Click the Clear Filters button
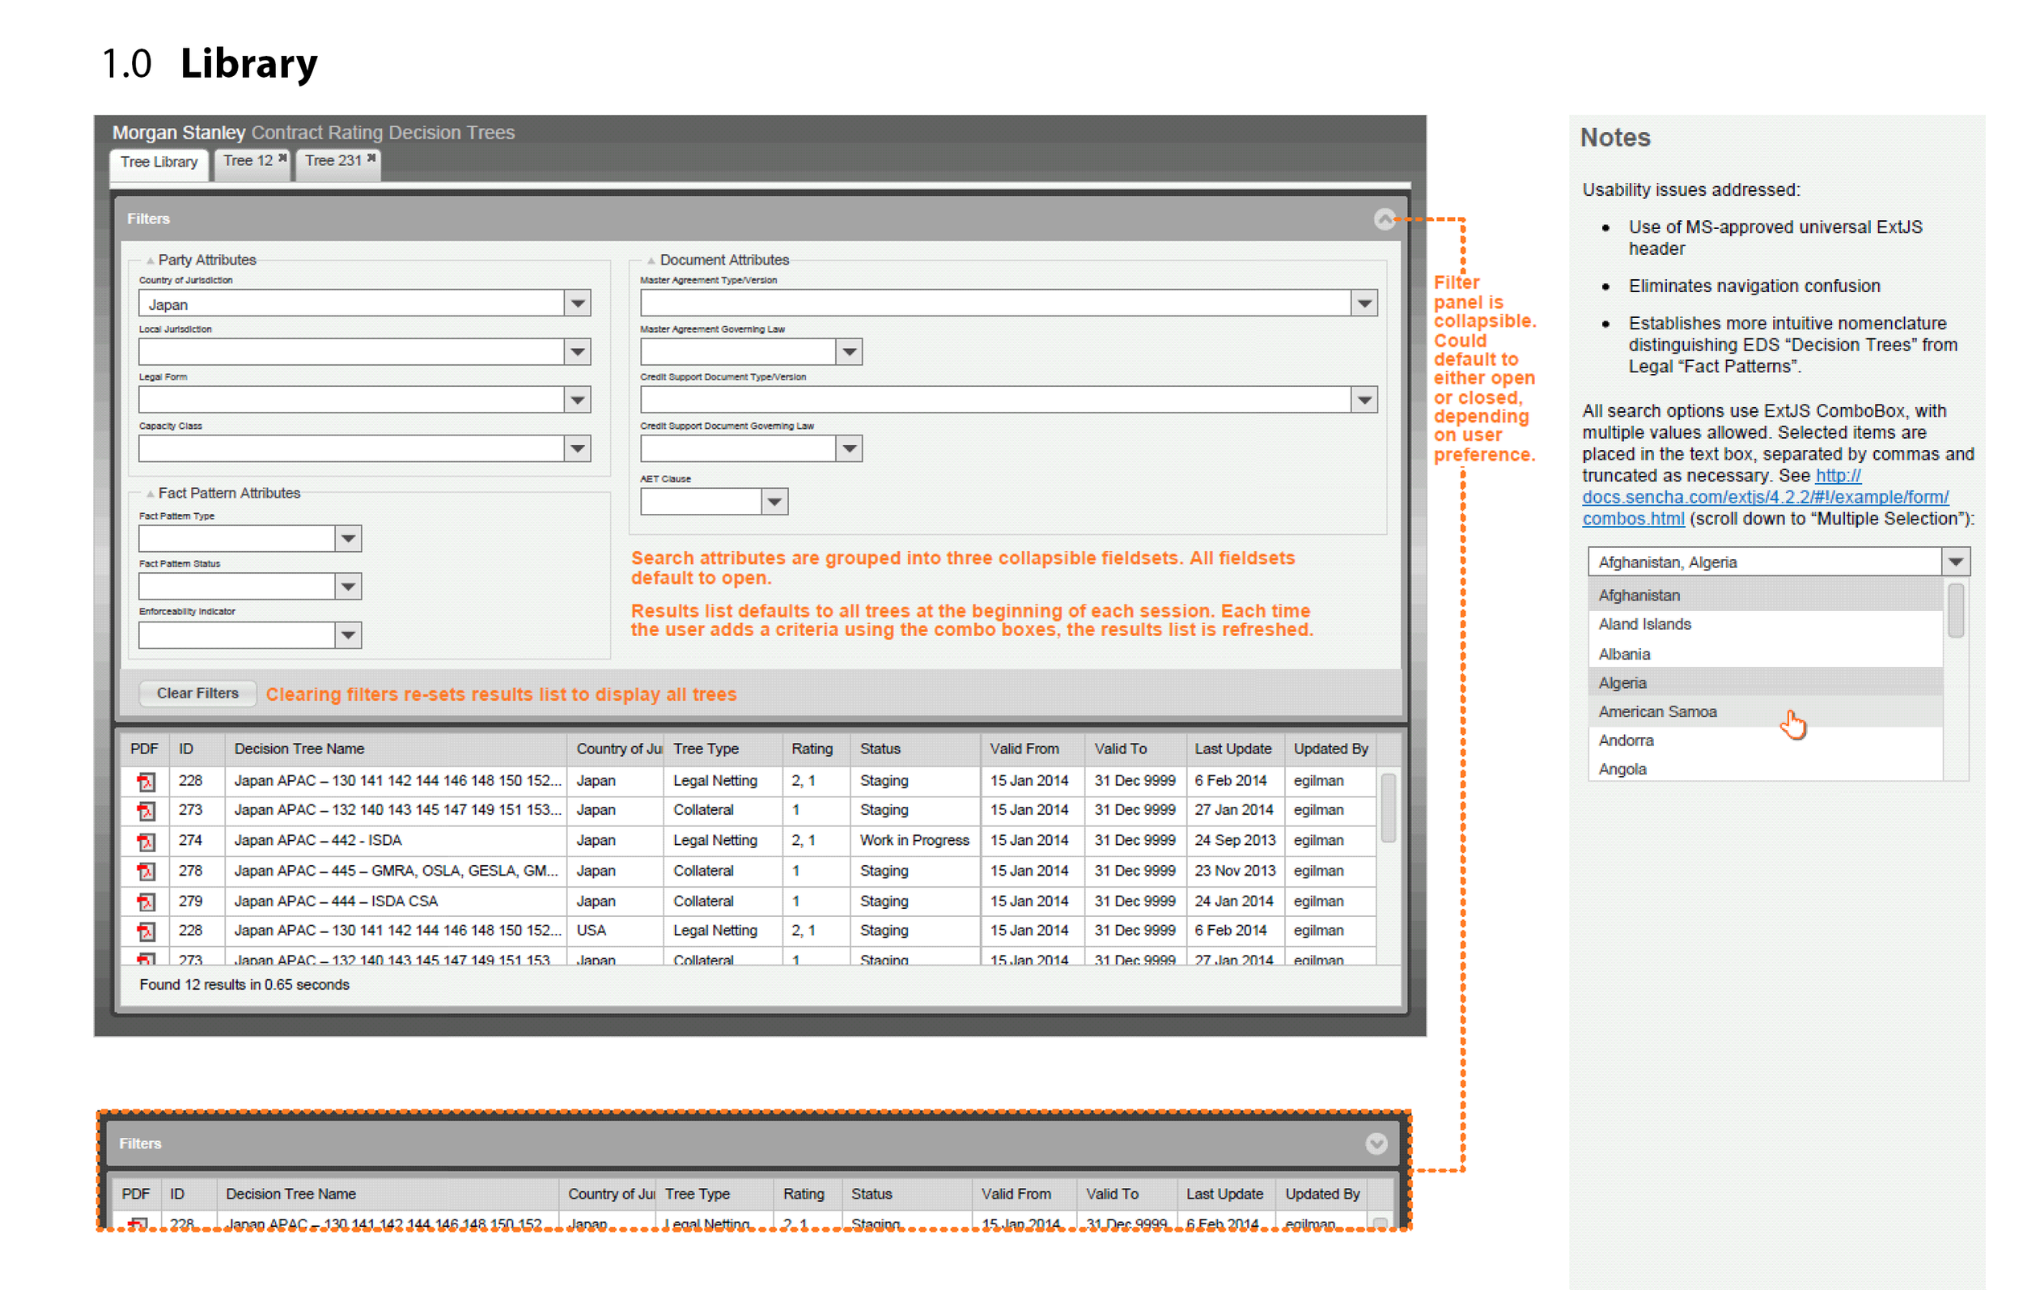Viewport: 2023px width, 1290px height. pos(197,693)
